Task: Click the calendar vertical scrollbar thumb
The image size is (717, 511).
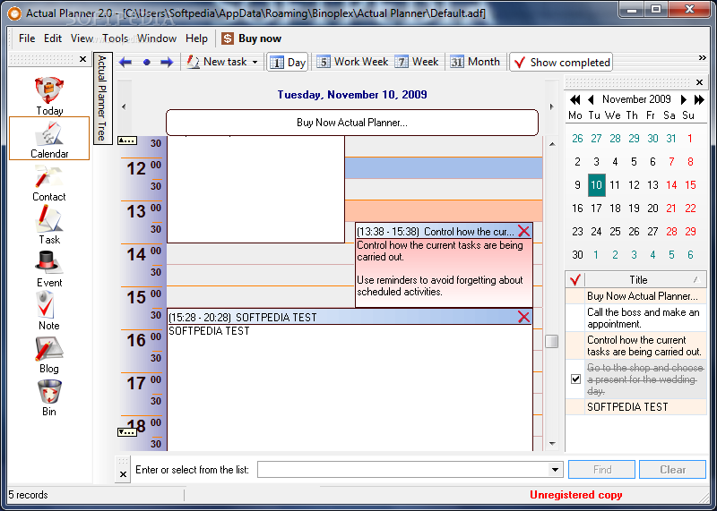Action: tap(552, 341)
